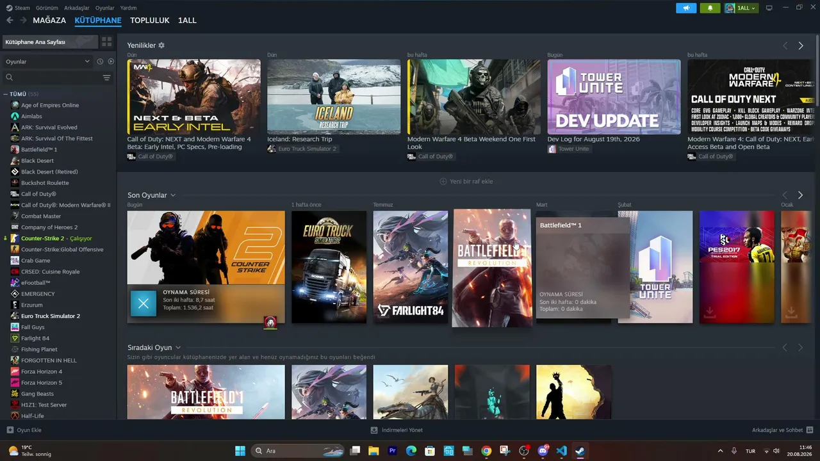Click Kütüphane Ana Sayfası button
The height and width of the screenshot is (461, 820).
tap(49, 42)
